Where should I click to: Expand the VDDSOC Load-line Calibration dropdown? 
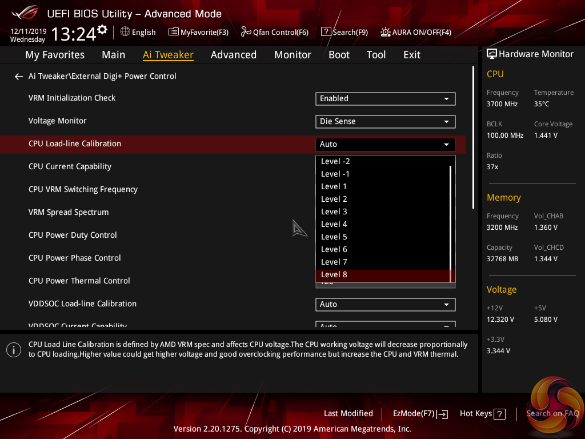[x=385, y=304]
